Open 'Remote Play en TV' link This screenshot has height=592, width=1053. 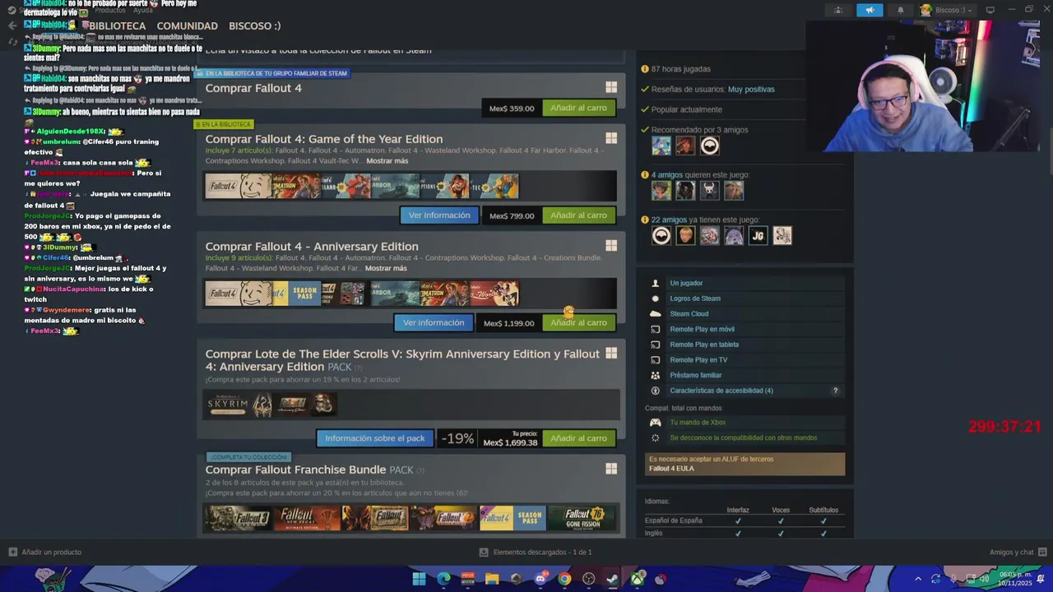[x=698, y=359]
